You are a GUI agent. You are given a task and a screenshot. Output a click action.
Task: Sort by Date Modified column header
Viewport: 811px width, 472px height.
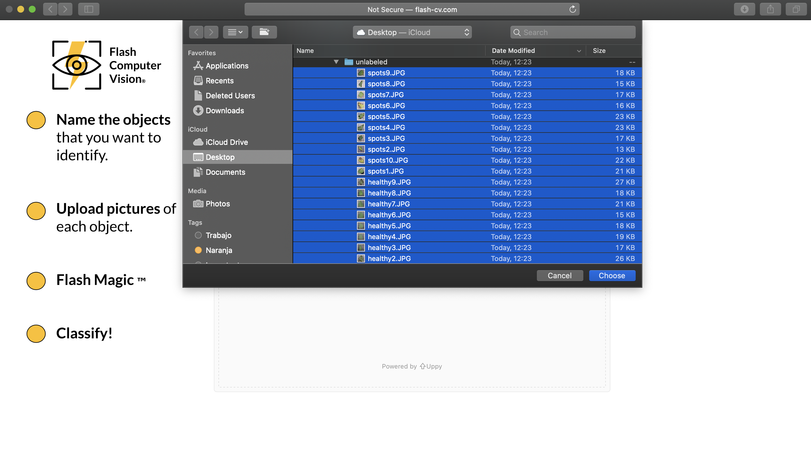pos(513,51)
